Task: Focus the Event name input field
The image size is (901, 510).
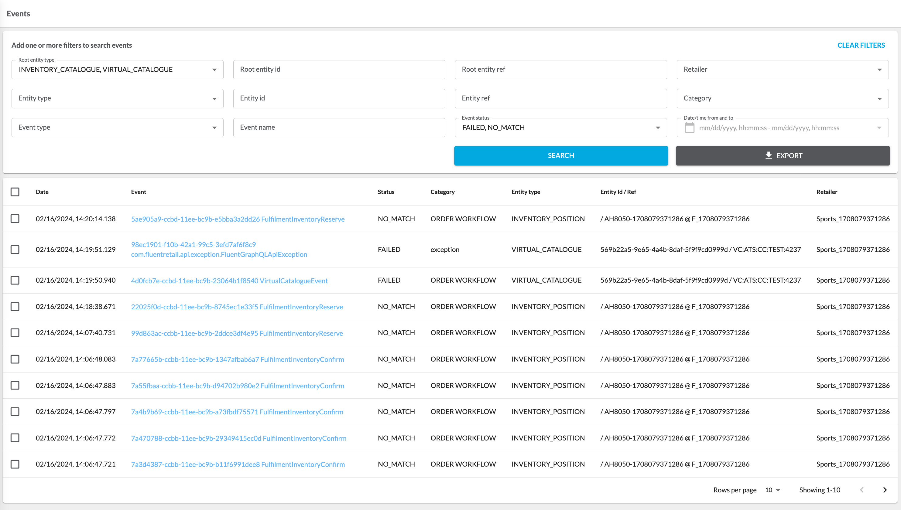Action: [x=339, y=127]
